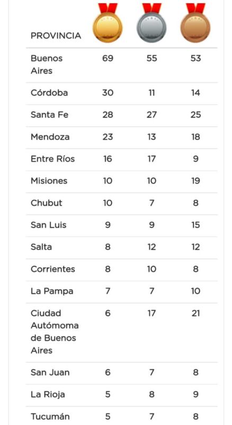Click Mendoza's bronze count of 18
Viewport: 232px width, 425px height.
click(195, 137)
